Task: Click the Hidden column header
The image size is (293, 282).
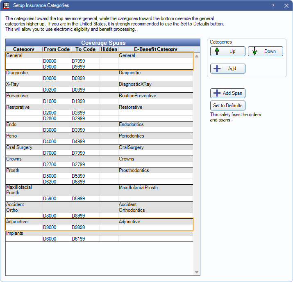Action: pos(109,49)
